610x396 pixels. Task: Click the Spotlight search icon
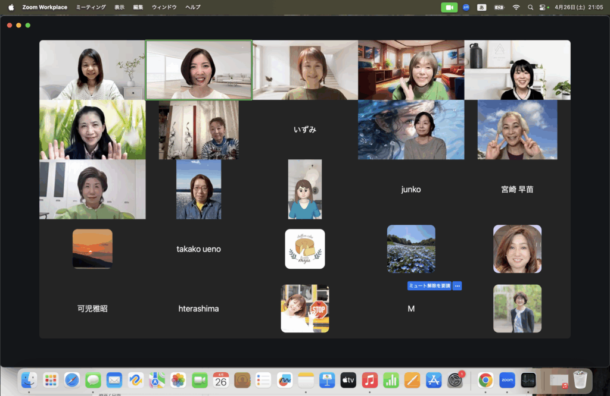click(x=530, y=7)
